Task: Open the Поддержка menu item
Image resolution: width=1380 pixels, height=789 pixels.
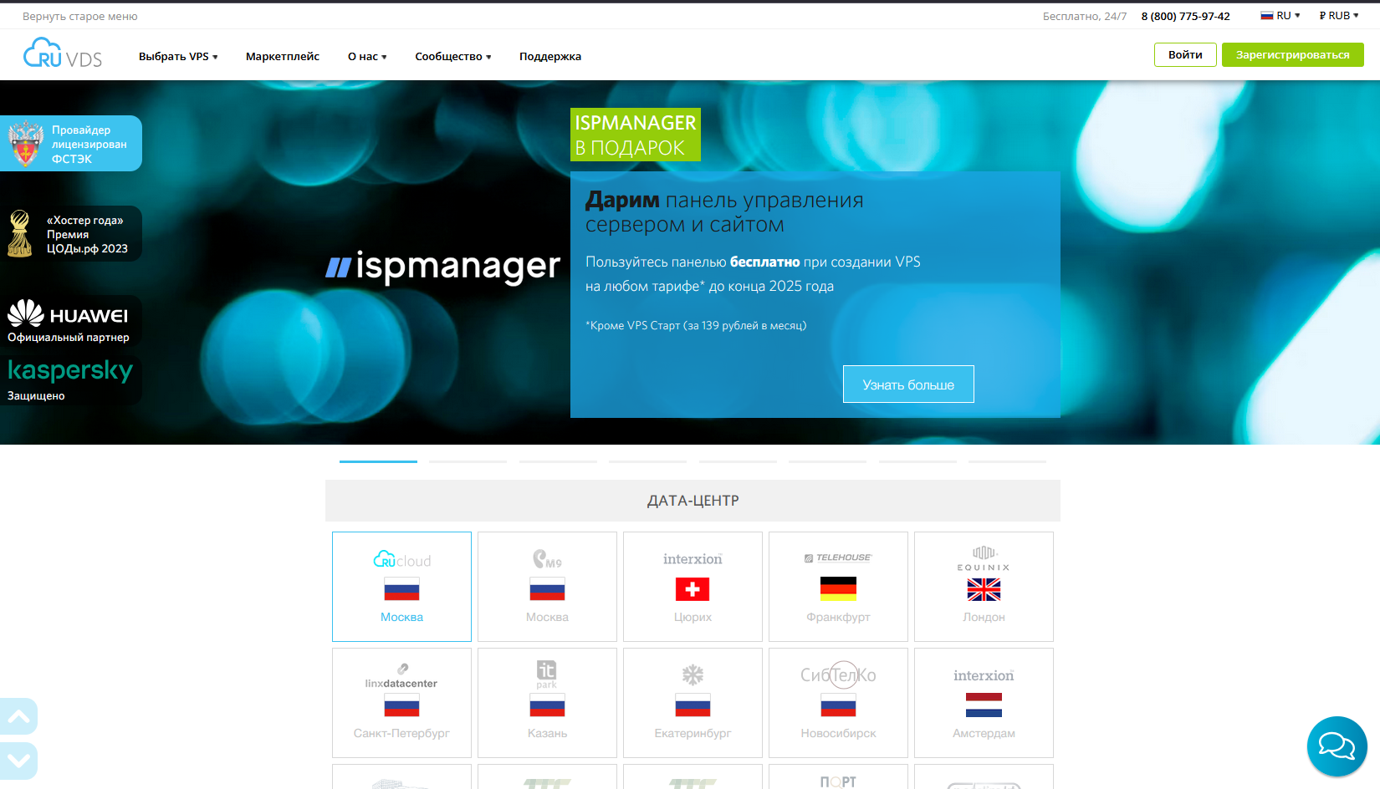Action: (550, 56)
